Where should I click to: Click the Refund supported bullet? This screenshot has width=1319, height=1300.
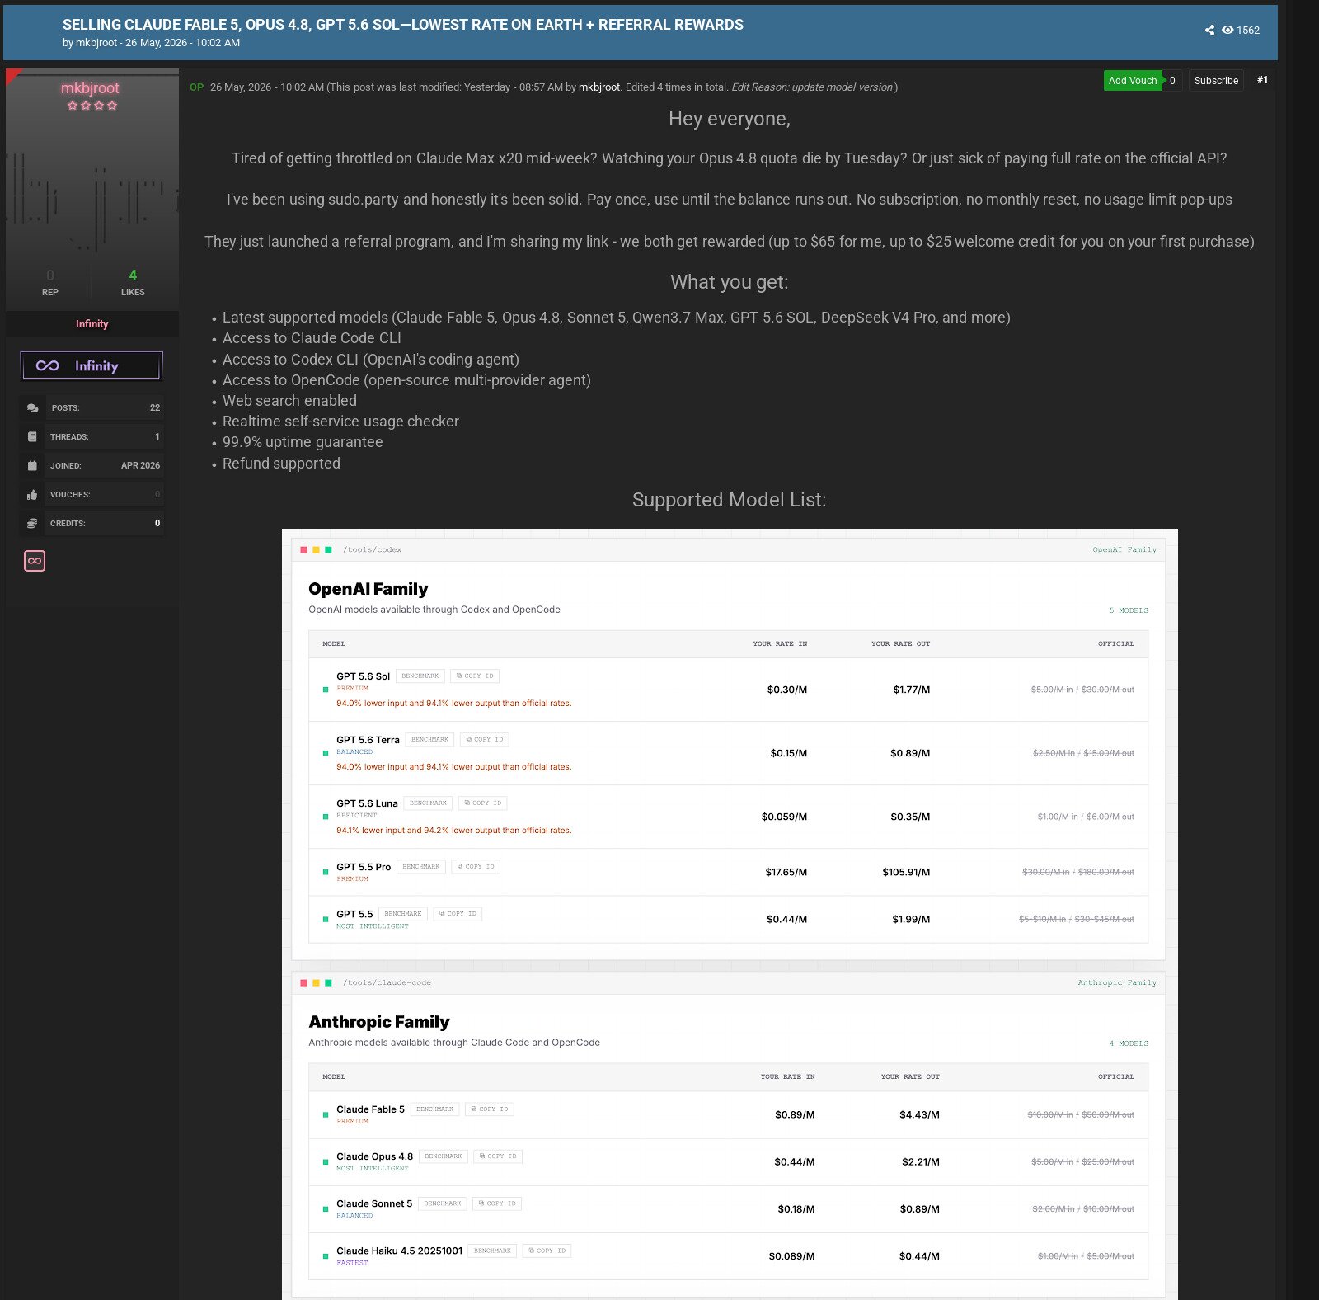[281, 464]
